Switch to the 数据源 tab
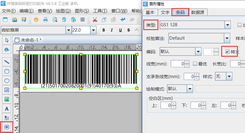The image size is (245, 133). pos(199,12)
